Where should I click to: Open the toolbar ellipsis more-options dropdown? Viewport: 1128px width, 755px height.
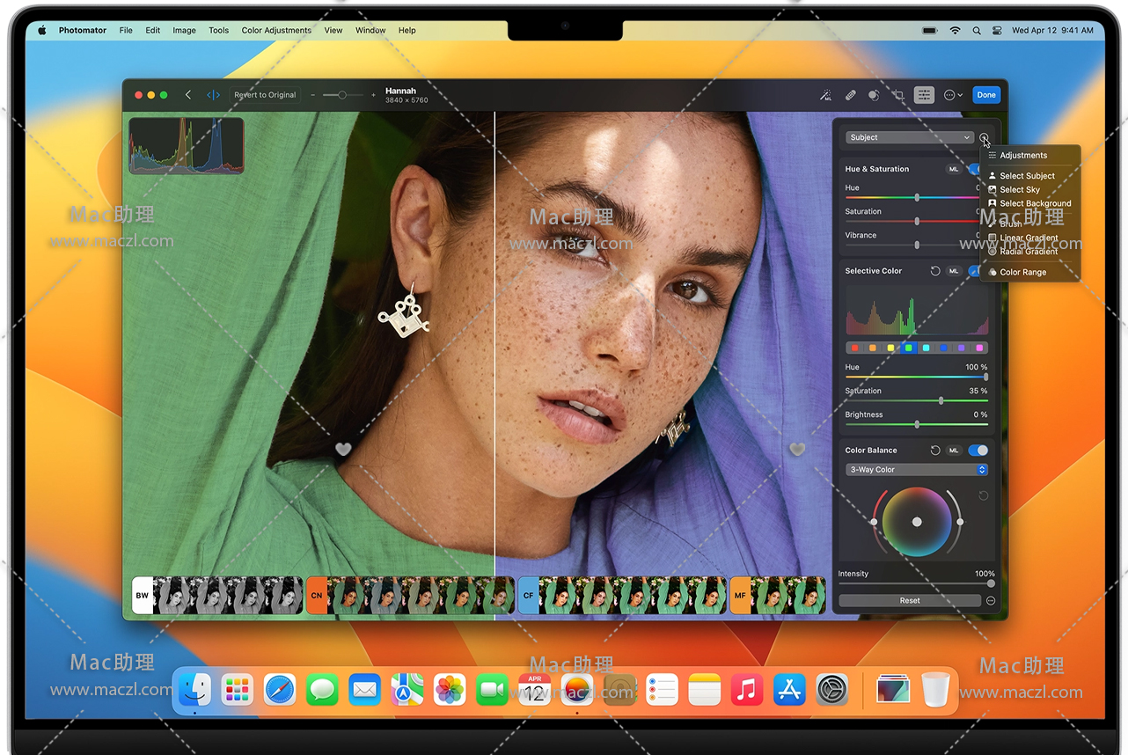(953, 95)
